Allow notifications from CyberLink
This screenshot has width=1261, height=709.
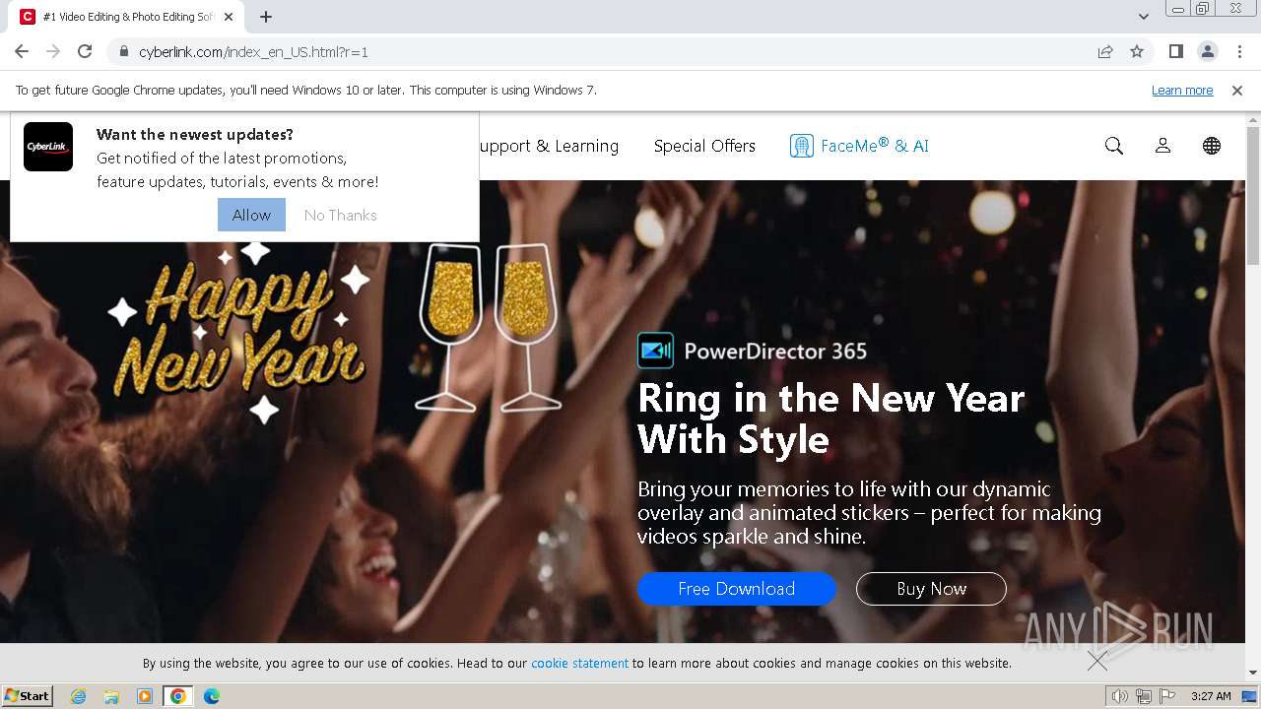pyautogui.click(x=251, y=215)
